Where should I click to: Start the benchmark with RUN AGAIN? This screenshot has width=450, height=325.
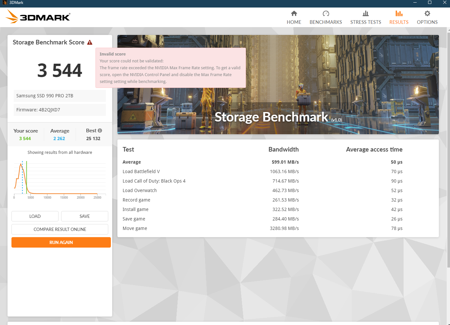click(x=61, y=242)
